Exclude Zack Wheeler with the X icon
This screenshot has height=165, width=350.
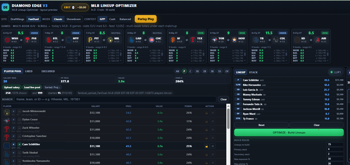[213, 129]
